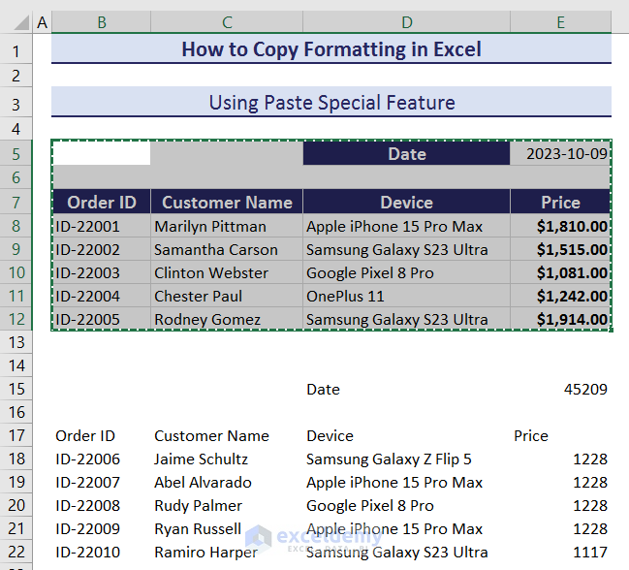This screenshot has width=629, height=570.
Task: Click the Samsung Galaxy Z Flip 5 cell
Action: click(406, 459)
